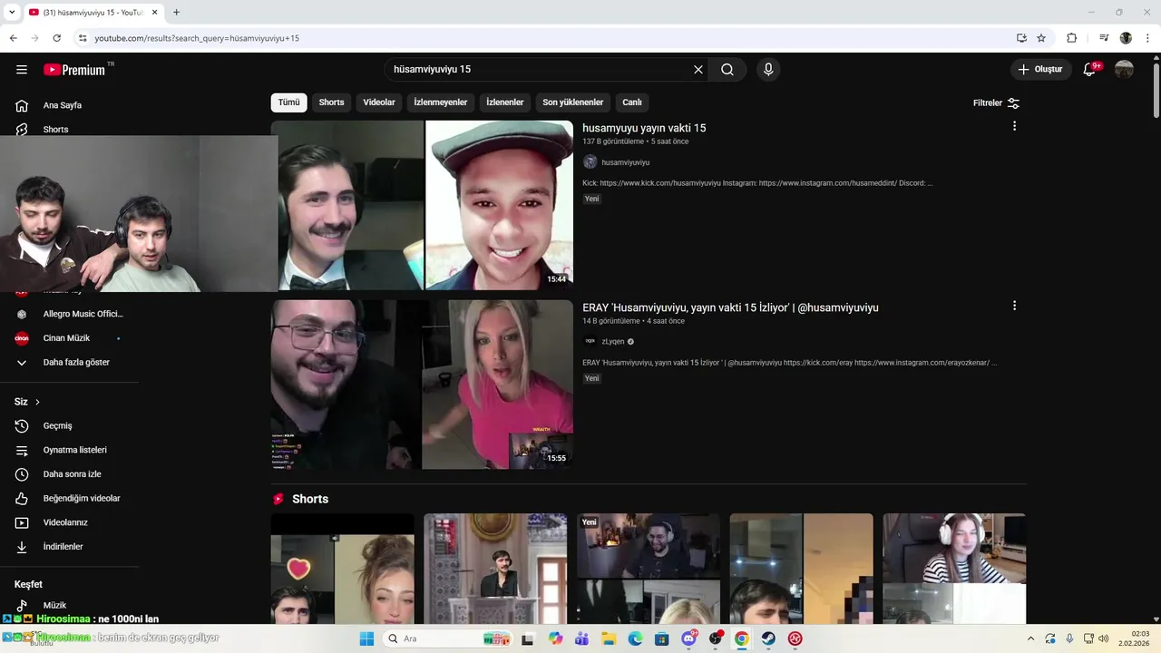Clear the search box with X
Screen dimensions: 1161x653
pos(698,70)
